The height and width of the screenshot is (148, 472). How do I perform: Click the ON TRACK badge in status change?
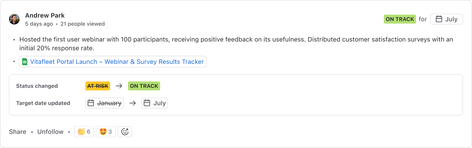point(144,86)
